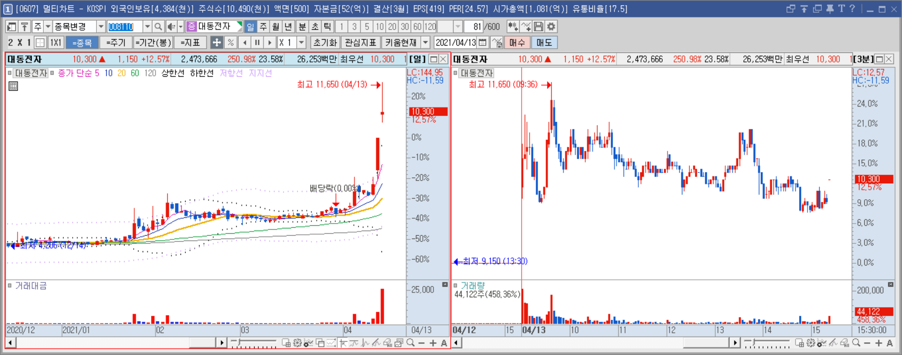Click the add candlestick chart icon
This screenshot has width=902, height=355.
[x=513, y=26]
